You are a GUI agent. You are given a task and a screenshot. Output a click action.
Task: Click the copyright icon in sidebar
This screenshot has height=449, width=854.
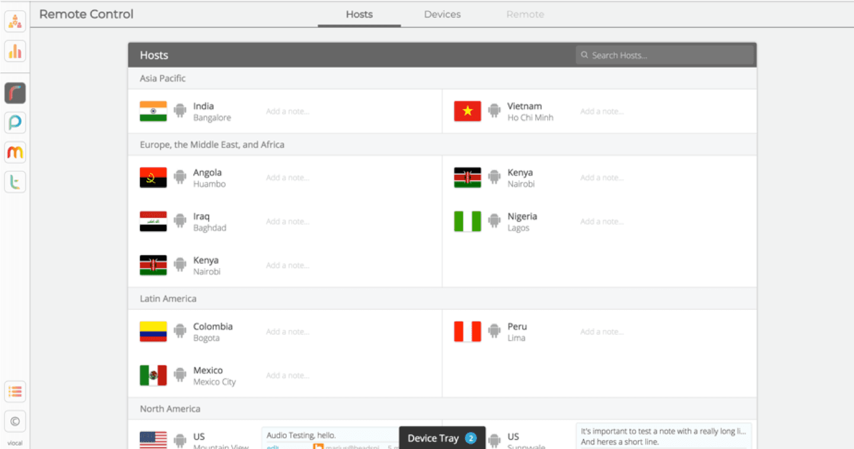[15, 421]
